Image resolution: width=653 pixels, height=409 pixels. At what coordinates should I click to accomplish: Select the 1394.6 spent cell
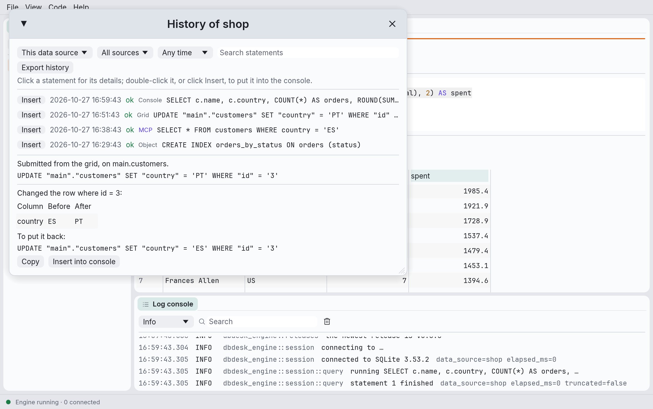[x=449, y=281]
